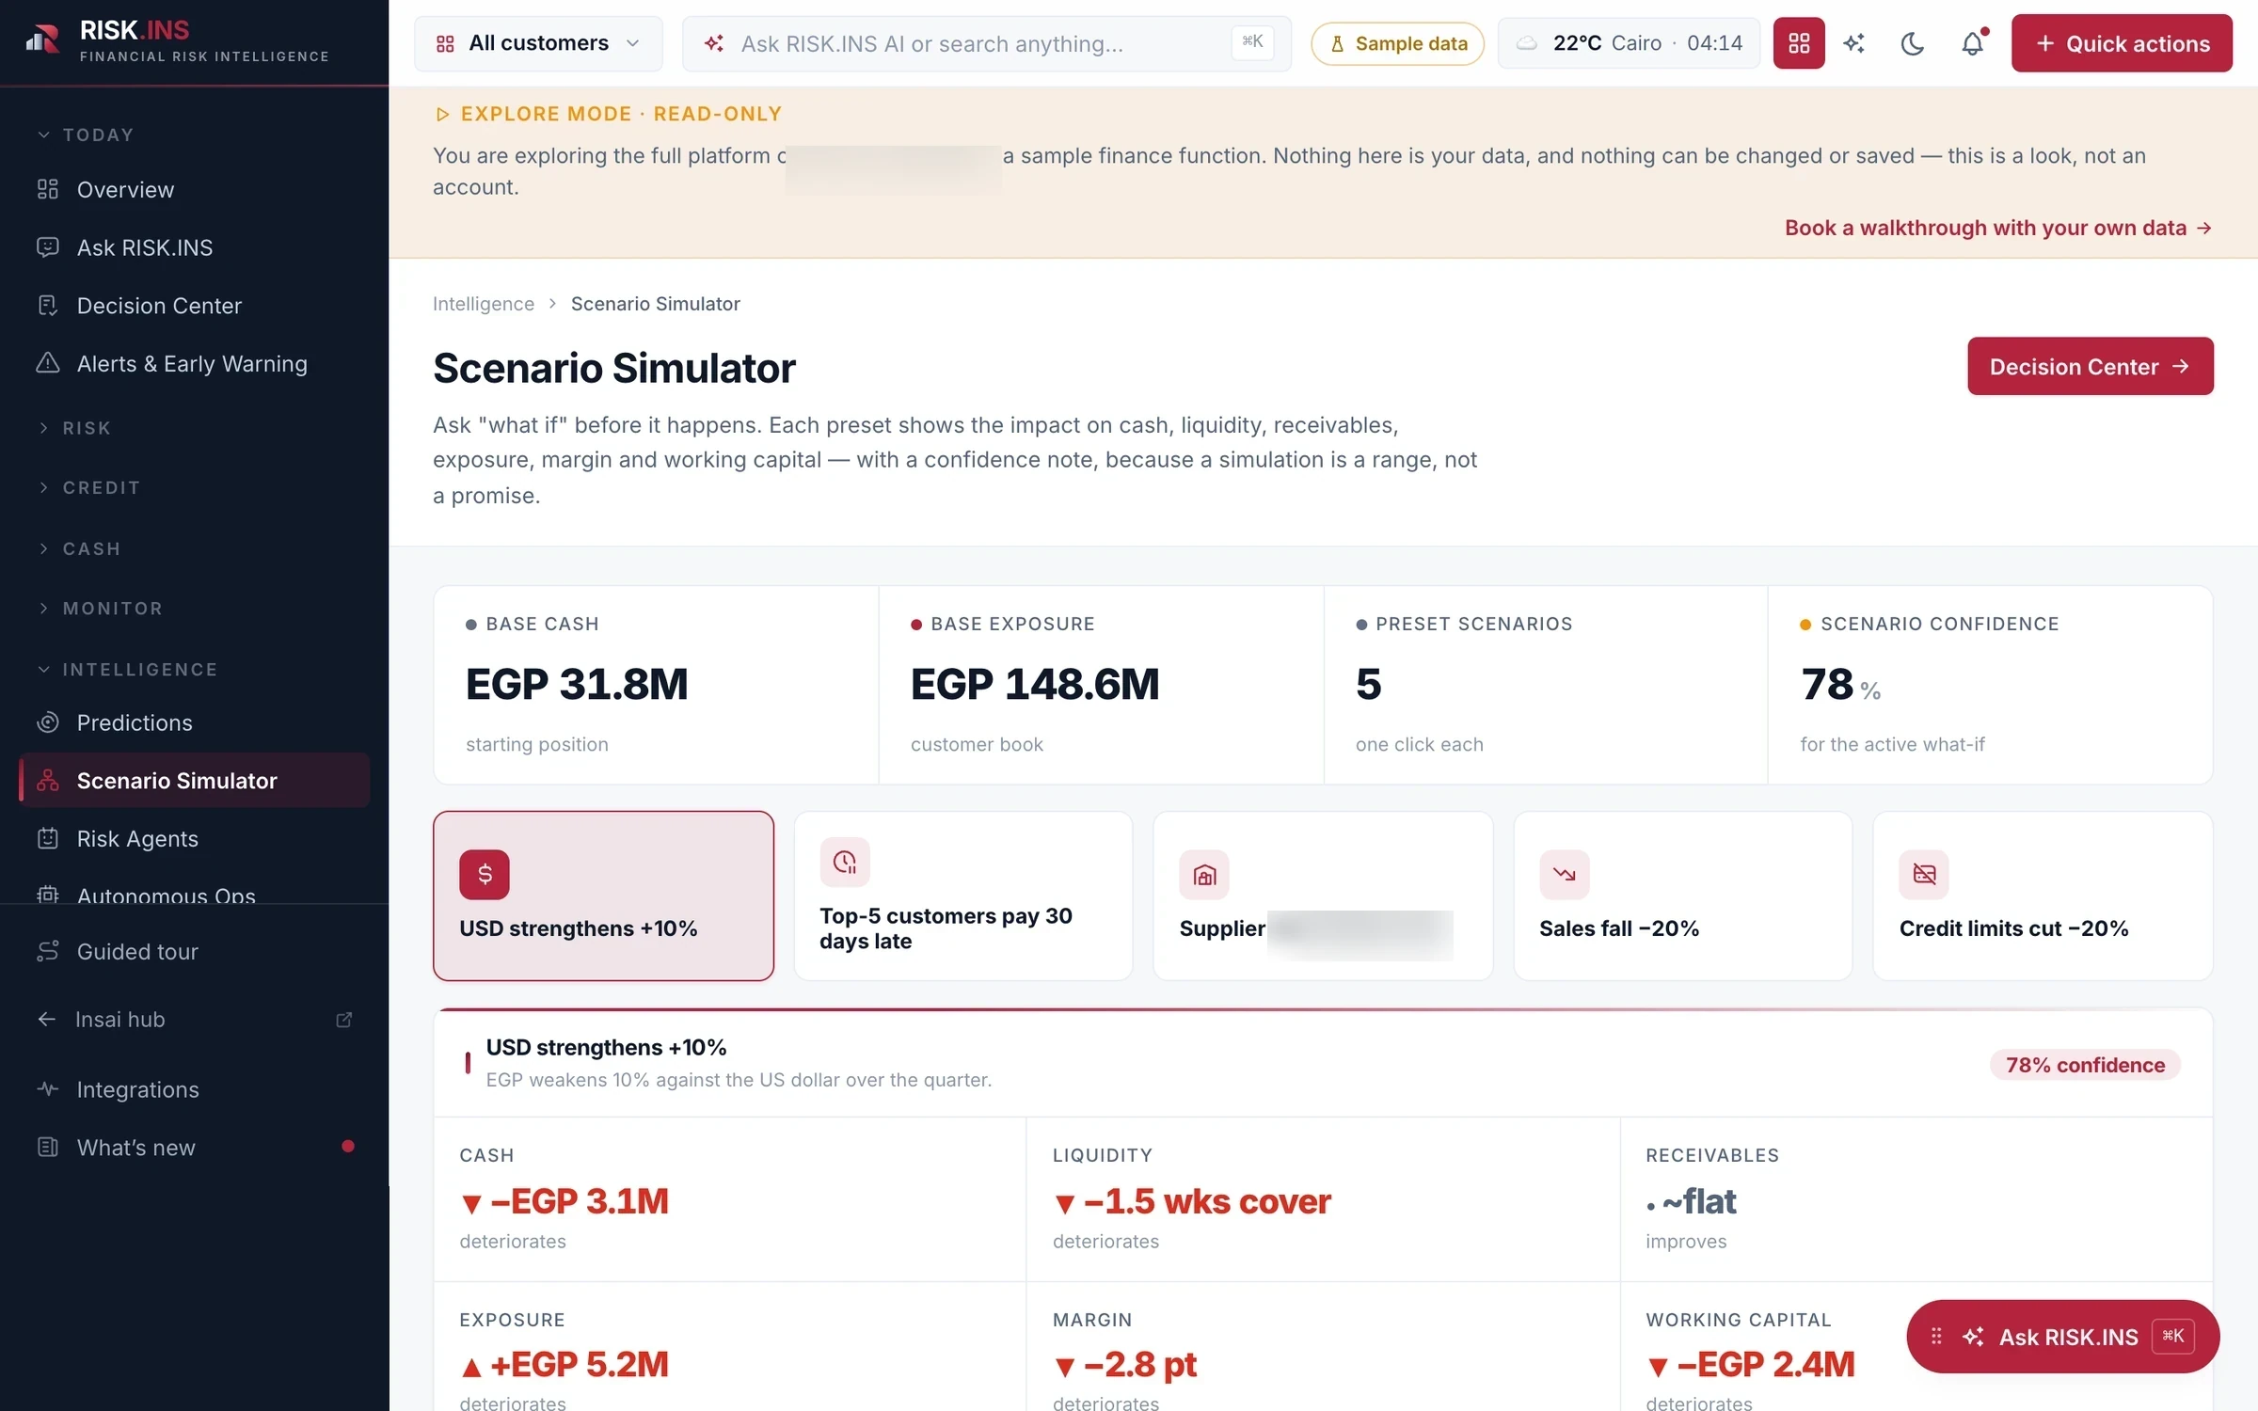Viewport: 2258px width, 1411px height.
Task: Open the All customers dropdown
Action: [x=538, y=43]
